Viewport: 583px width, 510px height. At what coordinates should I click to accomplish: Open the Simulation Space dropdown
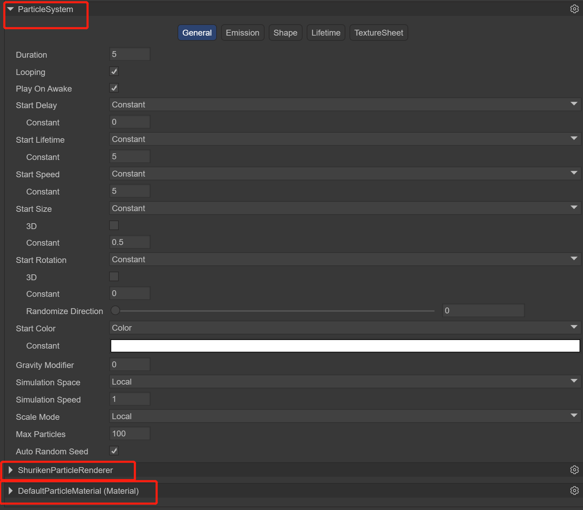[x=345, y=382]
